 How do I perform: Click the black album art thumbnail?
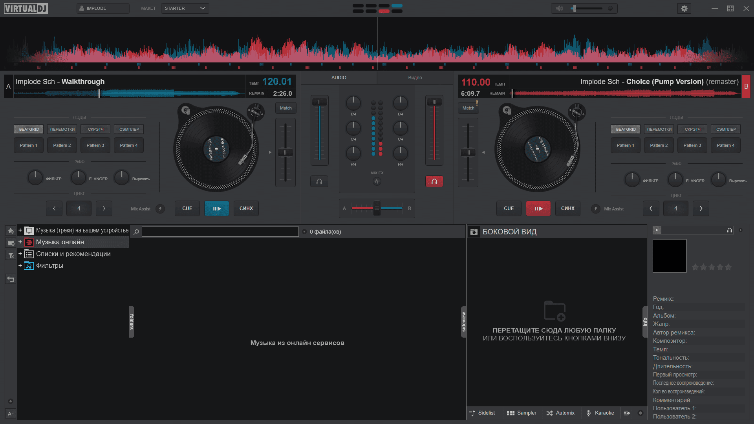pos(670,256)
